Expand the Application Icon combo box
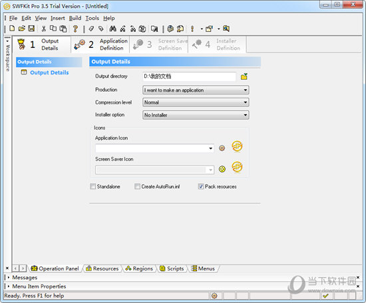The width and height of the screenshot is (366, 303). [x=210, y=148]
